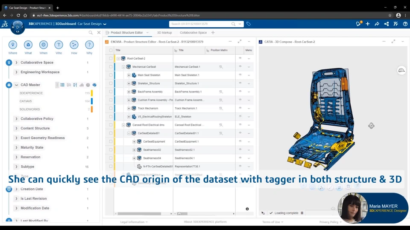This screenshot has width=410, height=230.
Task: Open the Help question mark icon
Action: click(x=405, y=24)
